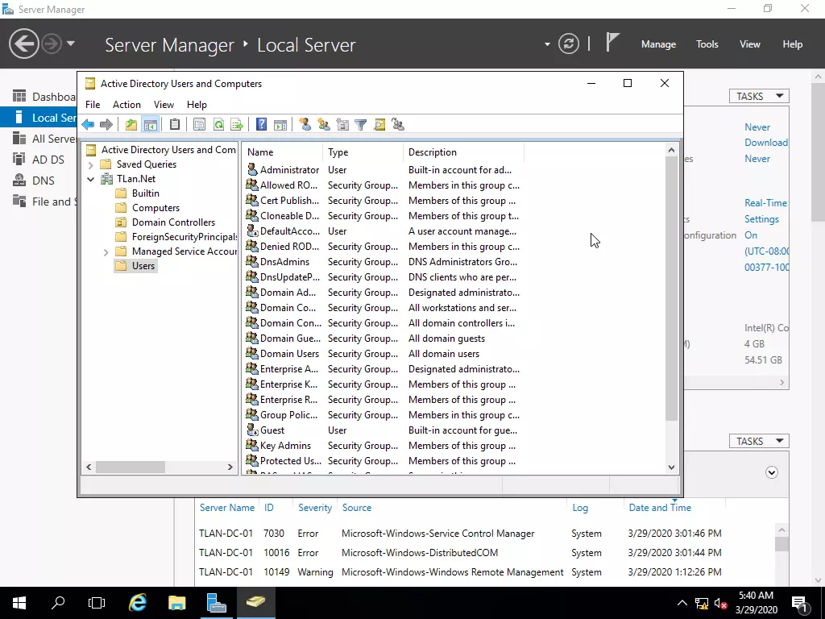This screenshot has height=619, width=825.
Task: Open File Explorer from taskbar
Action: click(176, 603)
